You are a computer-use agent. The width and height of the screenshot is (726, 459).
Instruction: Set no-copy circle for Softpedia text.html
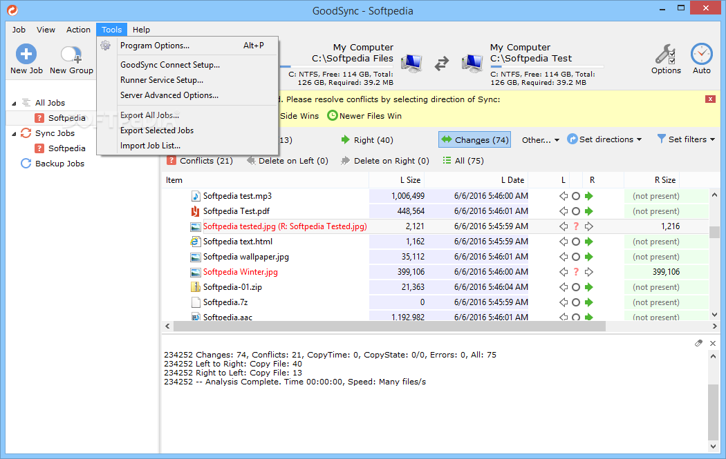(576, 242)
